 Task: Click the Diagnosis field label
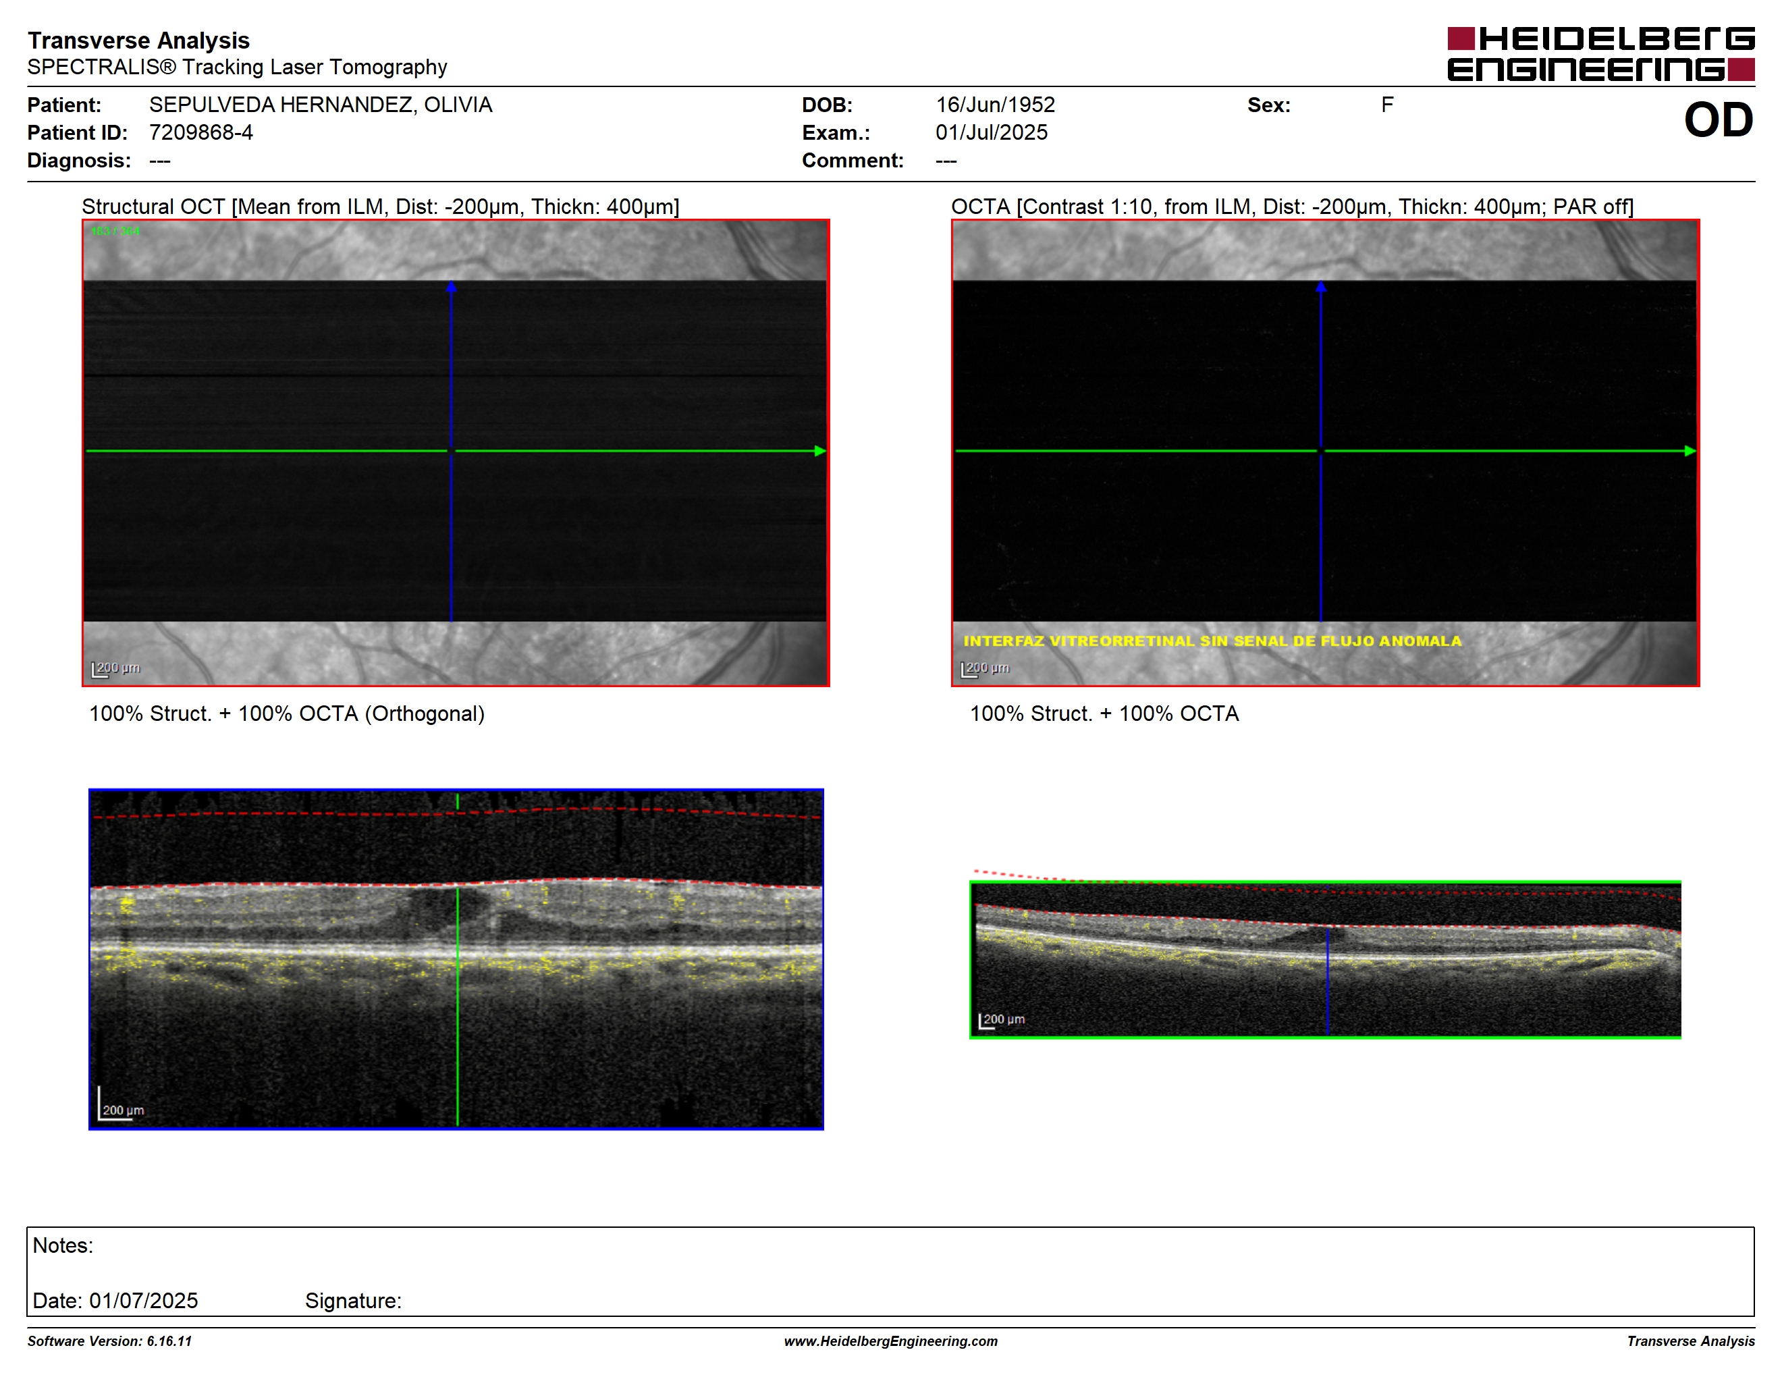point(79,161)
